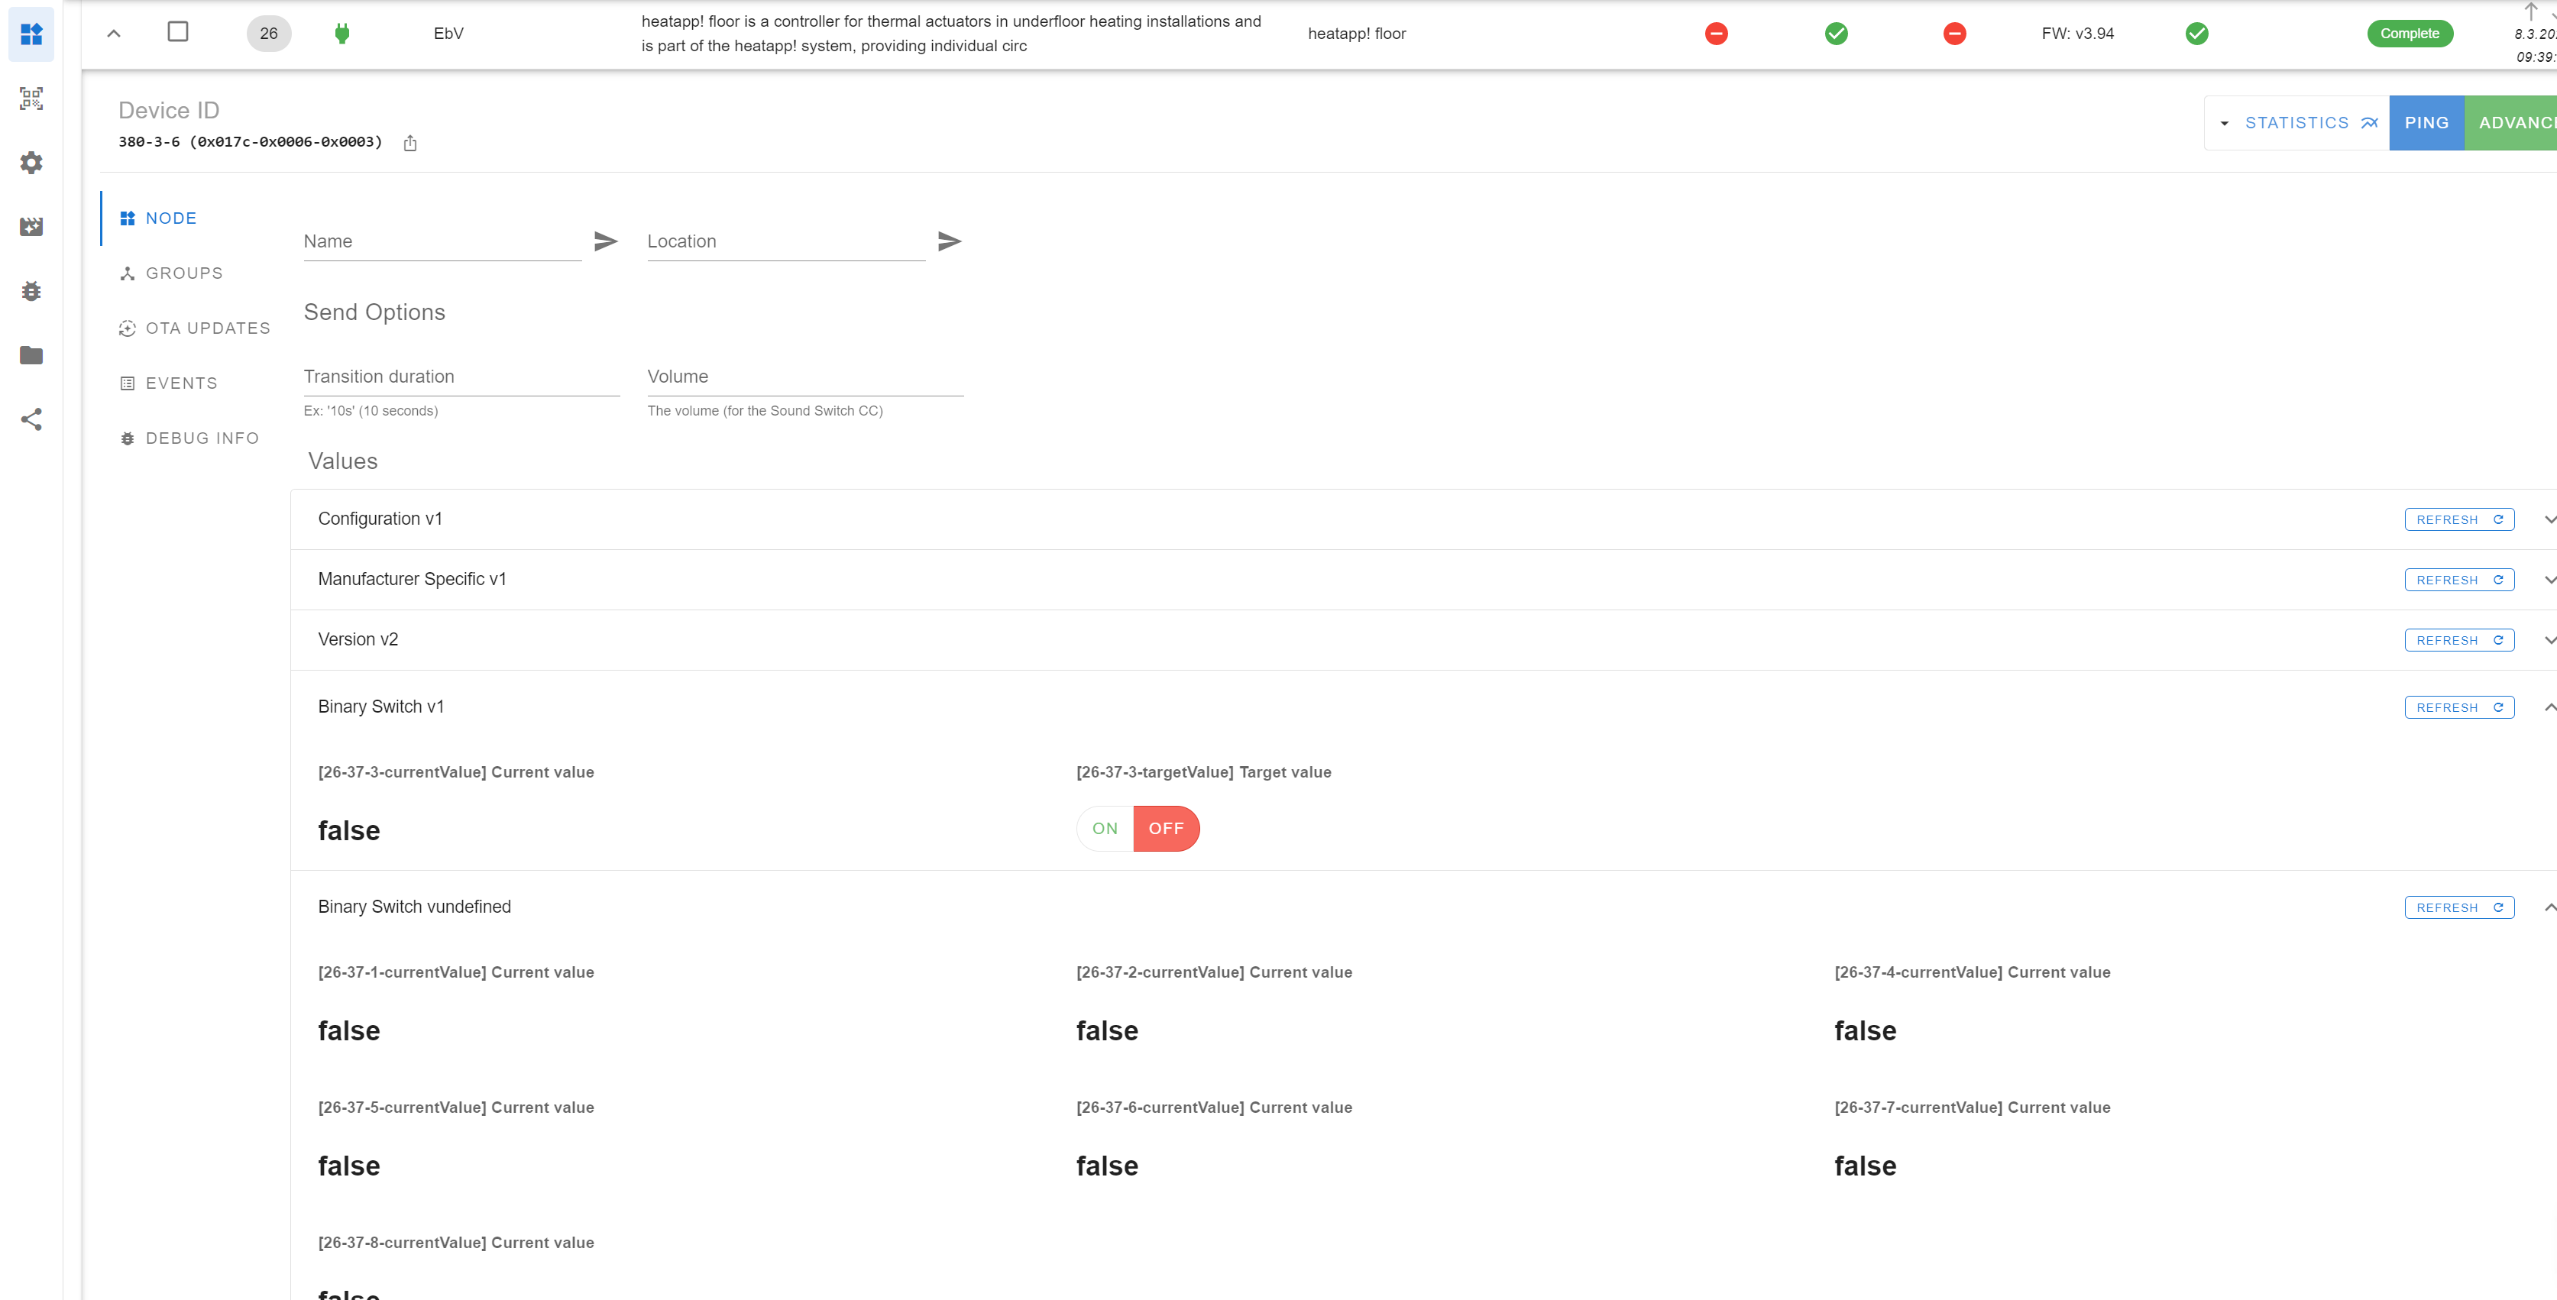
Task: Open the Network Graph page
Action: click(31, 419)
